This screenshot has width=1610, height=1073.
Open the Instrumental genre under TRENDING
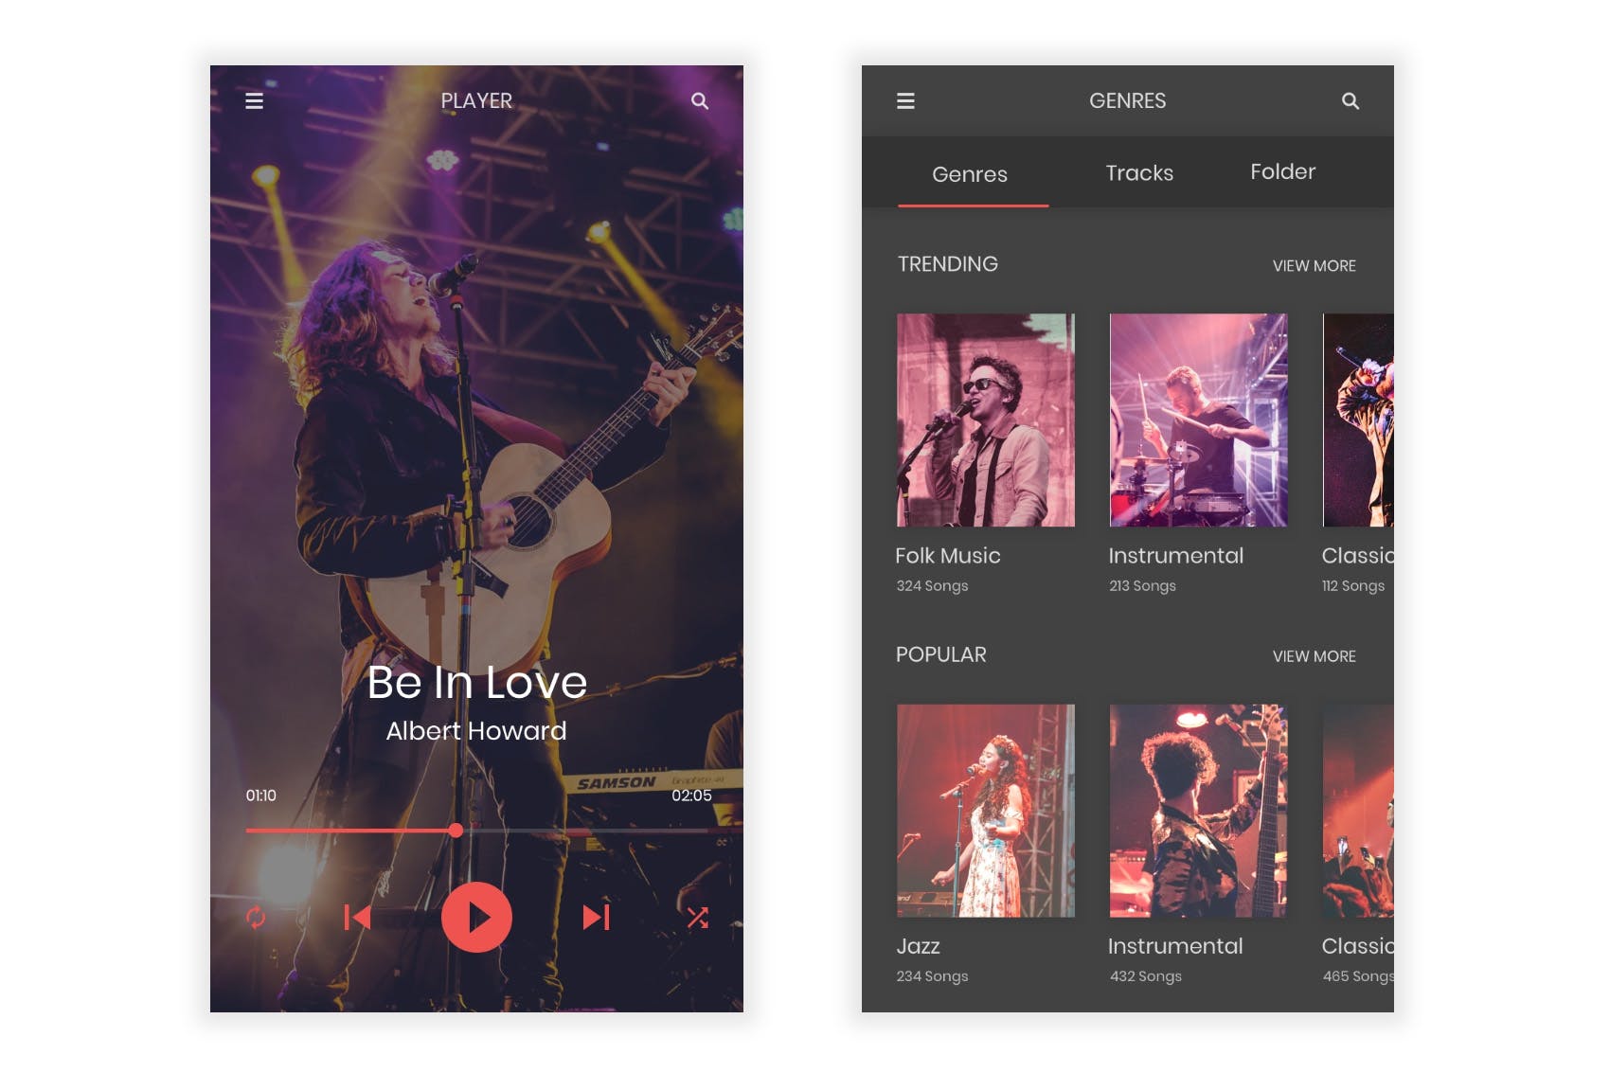1197,420
